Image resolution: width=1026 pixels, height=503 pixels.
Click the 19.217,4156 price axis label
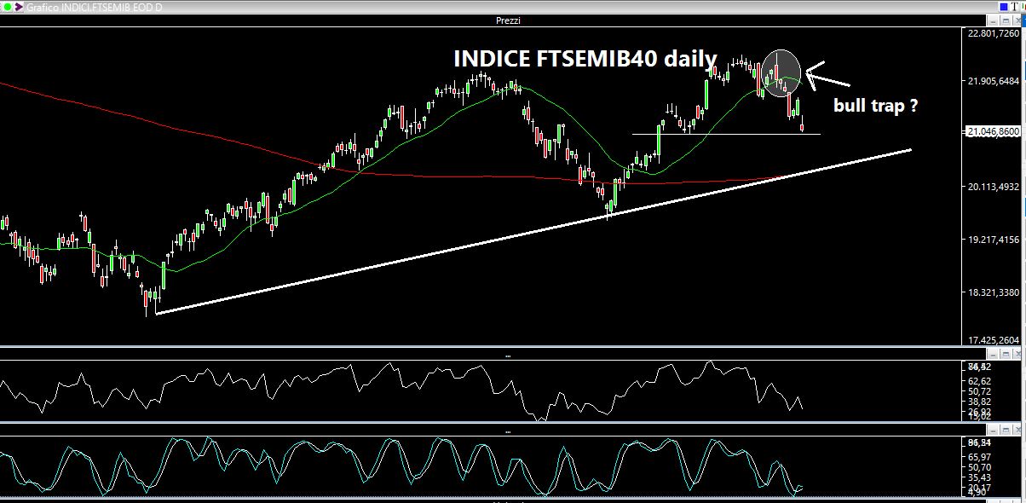994,240
